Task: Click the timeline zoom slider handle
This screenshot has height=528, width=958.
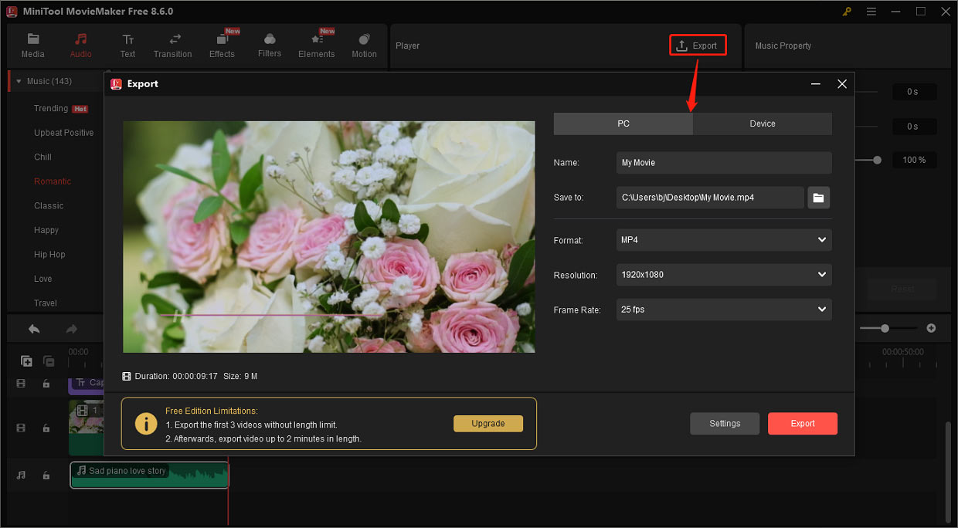Action: click(x=885, y=328)
